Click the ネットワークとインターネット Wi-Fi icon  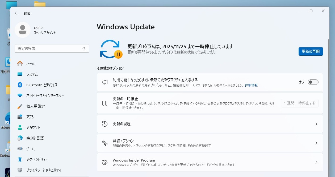[20, 95]
